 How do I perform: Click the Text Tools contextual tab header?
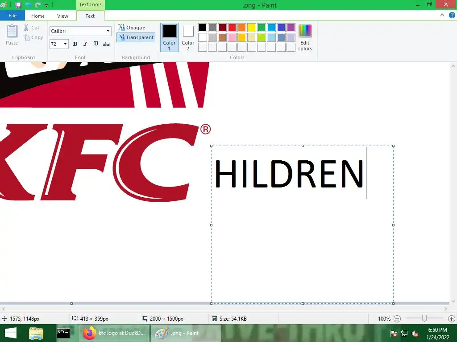[90, 4]
